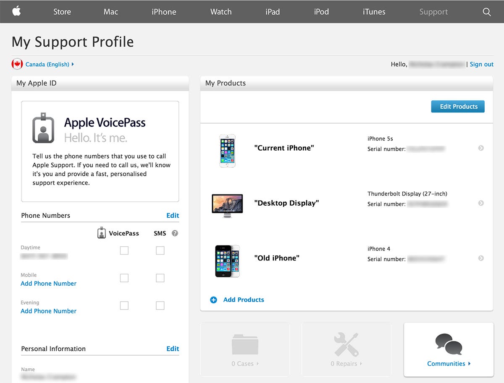Click the Cases folder icon

245,344
